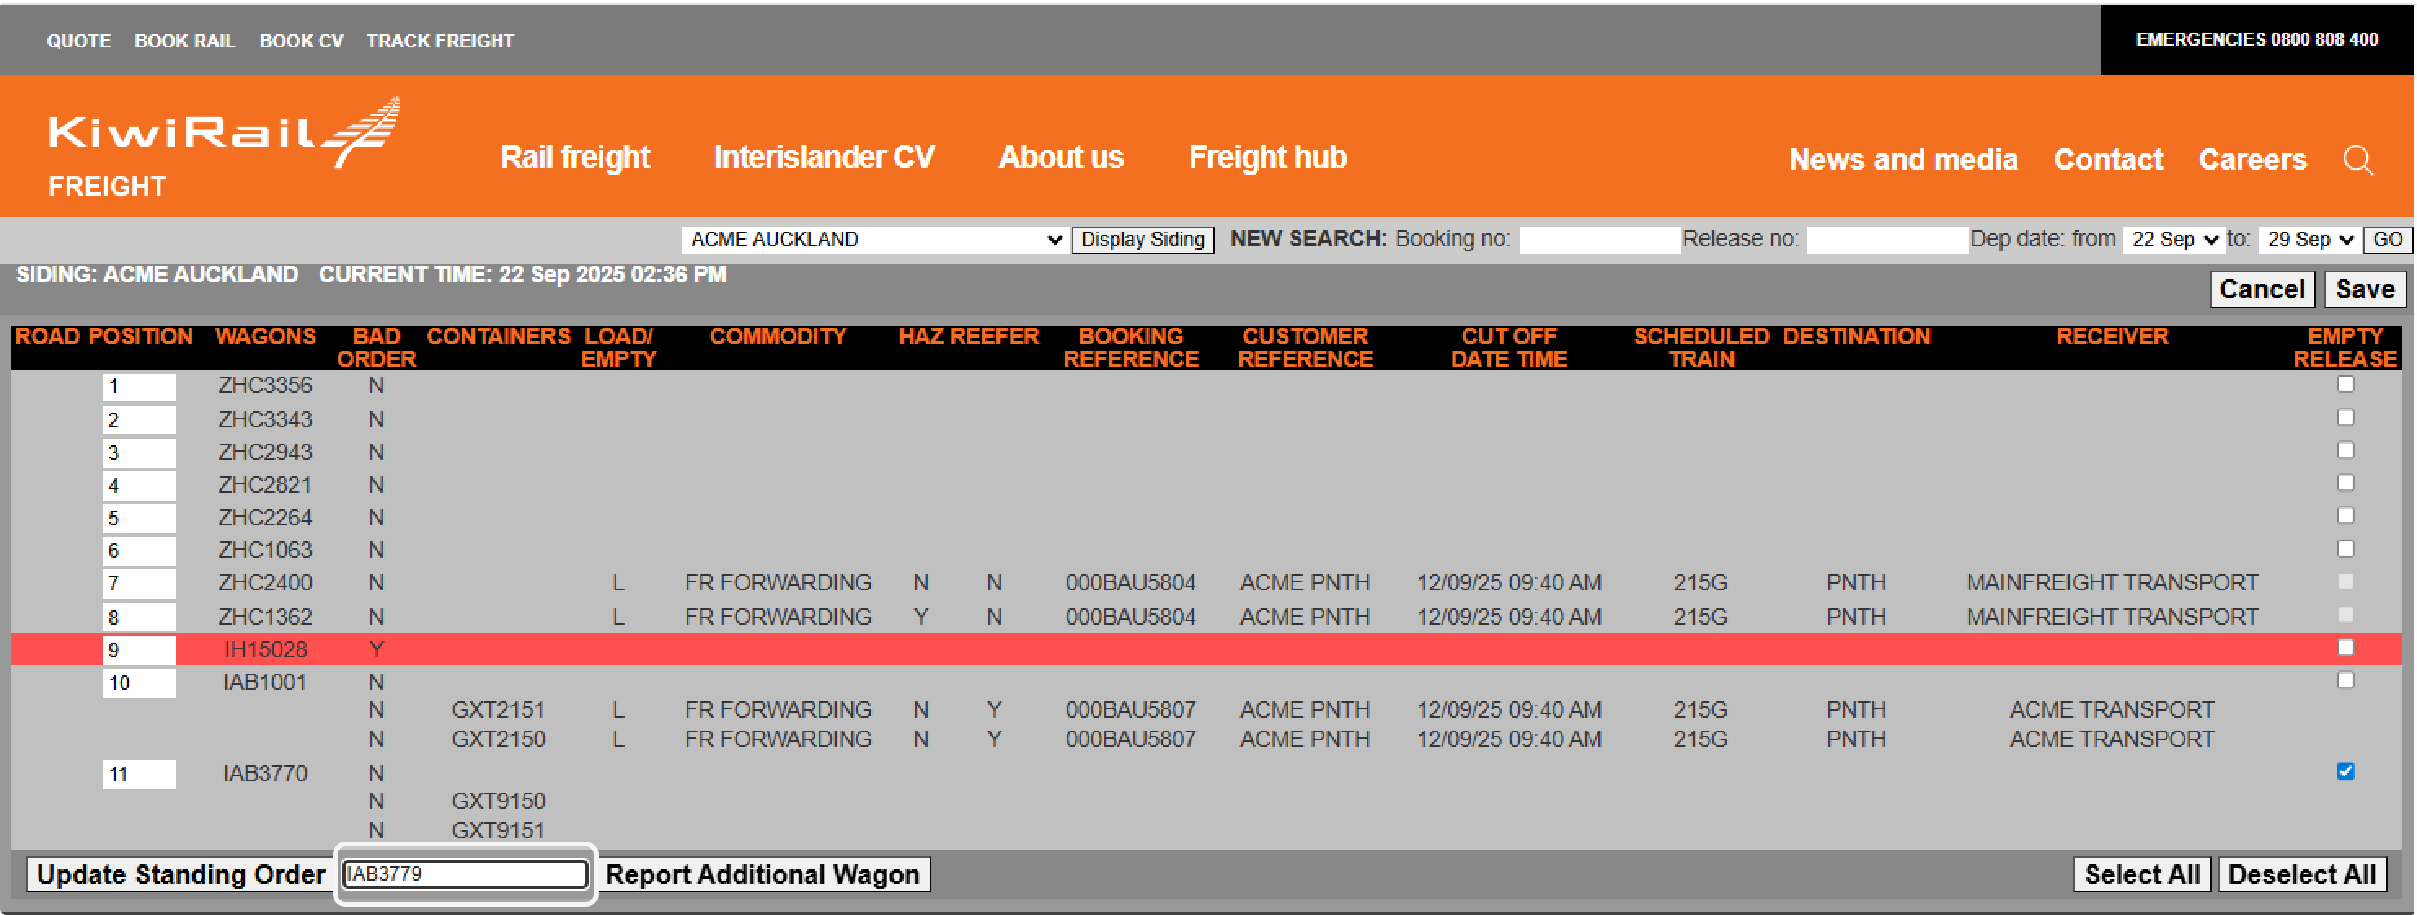2417x915 pixels.
Task: Check empty release for wagon ZHC3356
Action: point(2344,385)
